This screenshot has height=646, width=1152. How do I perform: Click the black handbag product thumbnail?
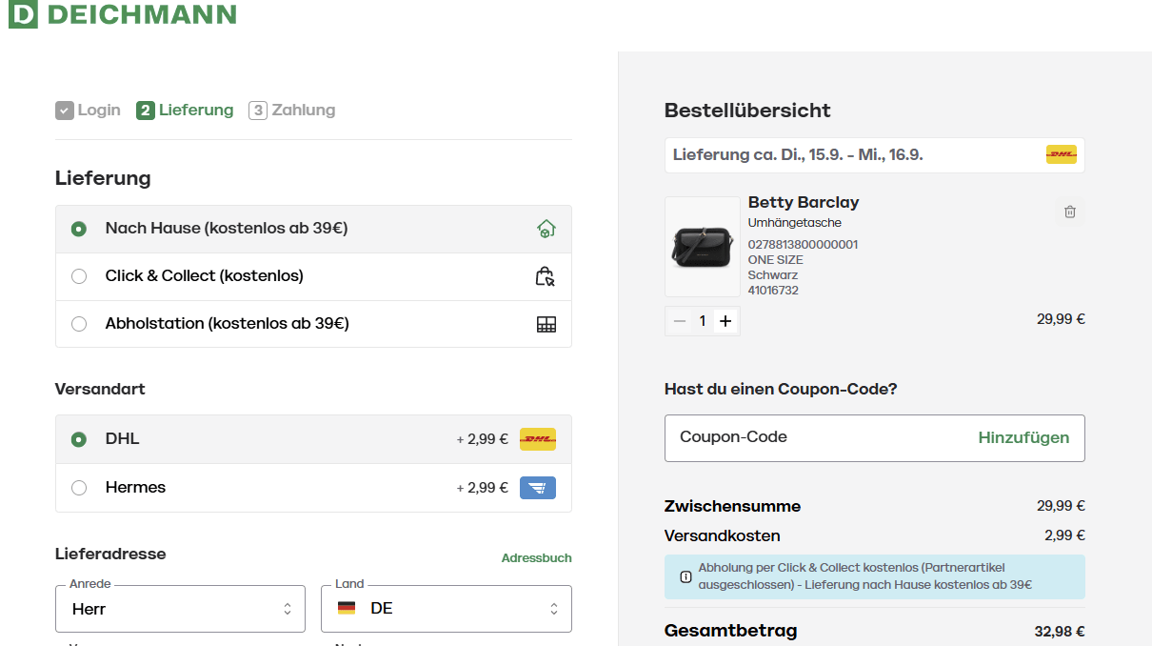pyautogui.click(x=703, y=247)
